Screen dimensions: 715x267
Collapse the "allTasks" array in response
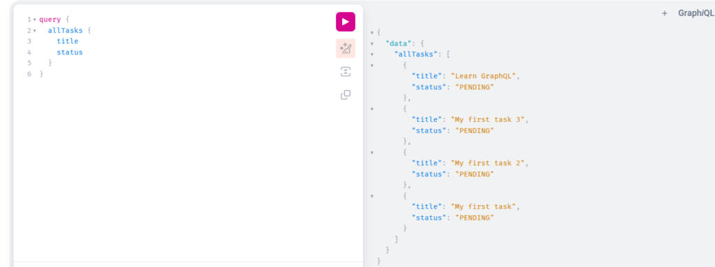372,54
